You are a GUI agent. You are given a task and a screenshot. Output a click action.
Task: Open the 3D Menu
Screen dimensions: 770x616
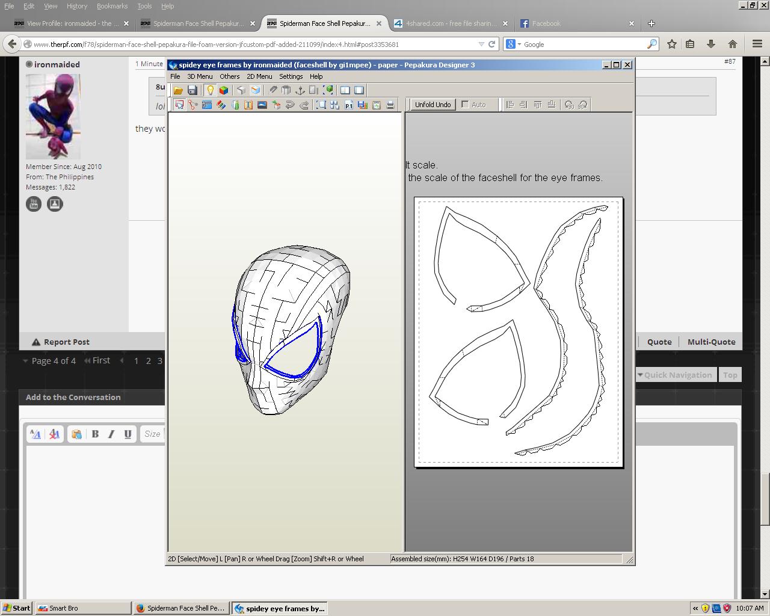click(200, 76)
